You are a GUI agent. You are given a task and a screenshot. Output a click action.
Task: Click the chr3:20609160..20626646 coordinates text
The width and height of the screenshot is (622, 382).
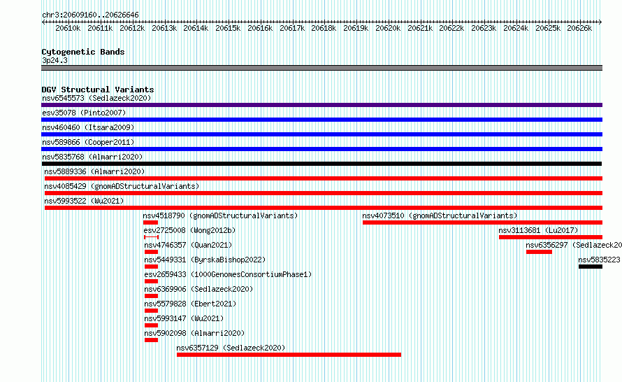(x=90, y=15)
